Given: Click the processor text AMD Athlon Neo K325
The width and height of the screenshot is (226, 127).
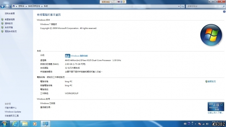Looking at the screenshot, I should [93, 60].
